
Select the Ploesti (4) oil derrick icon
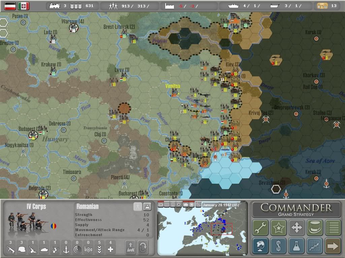[x=124, y=184]
